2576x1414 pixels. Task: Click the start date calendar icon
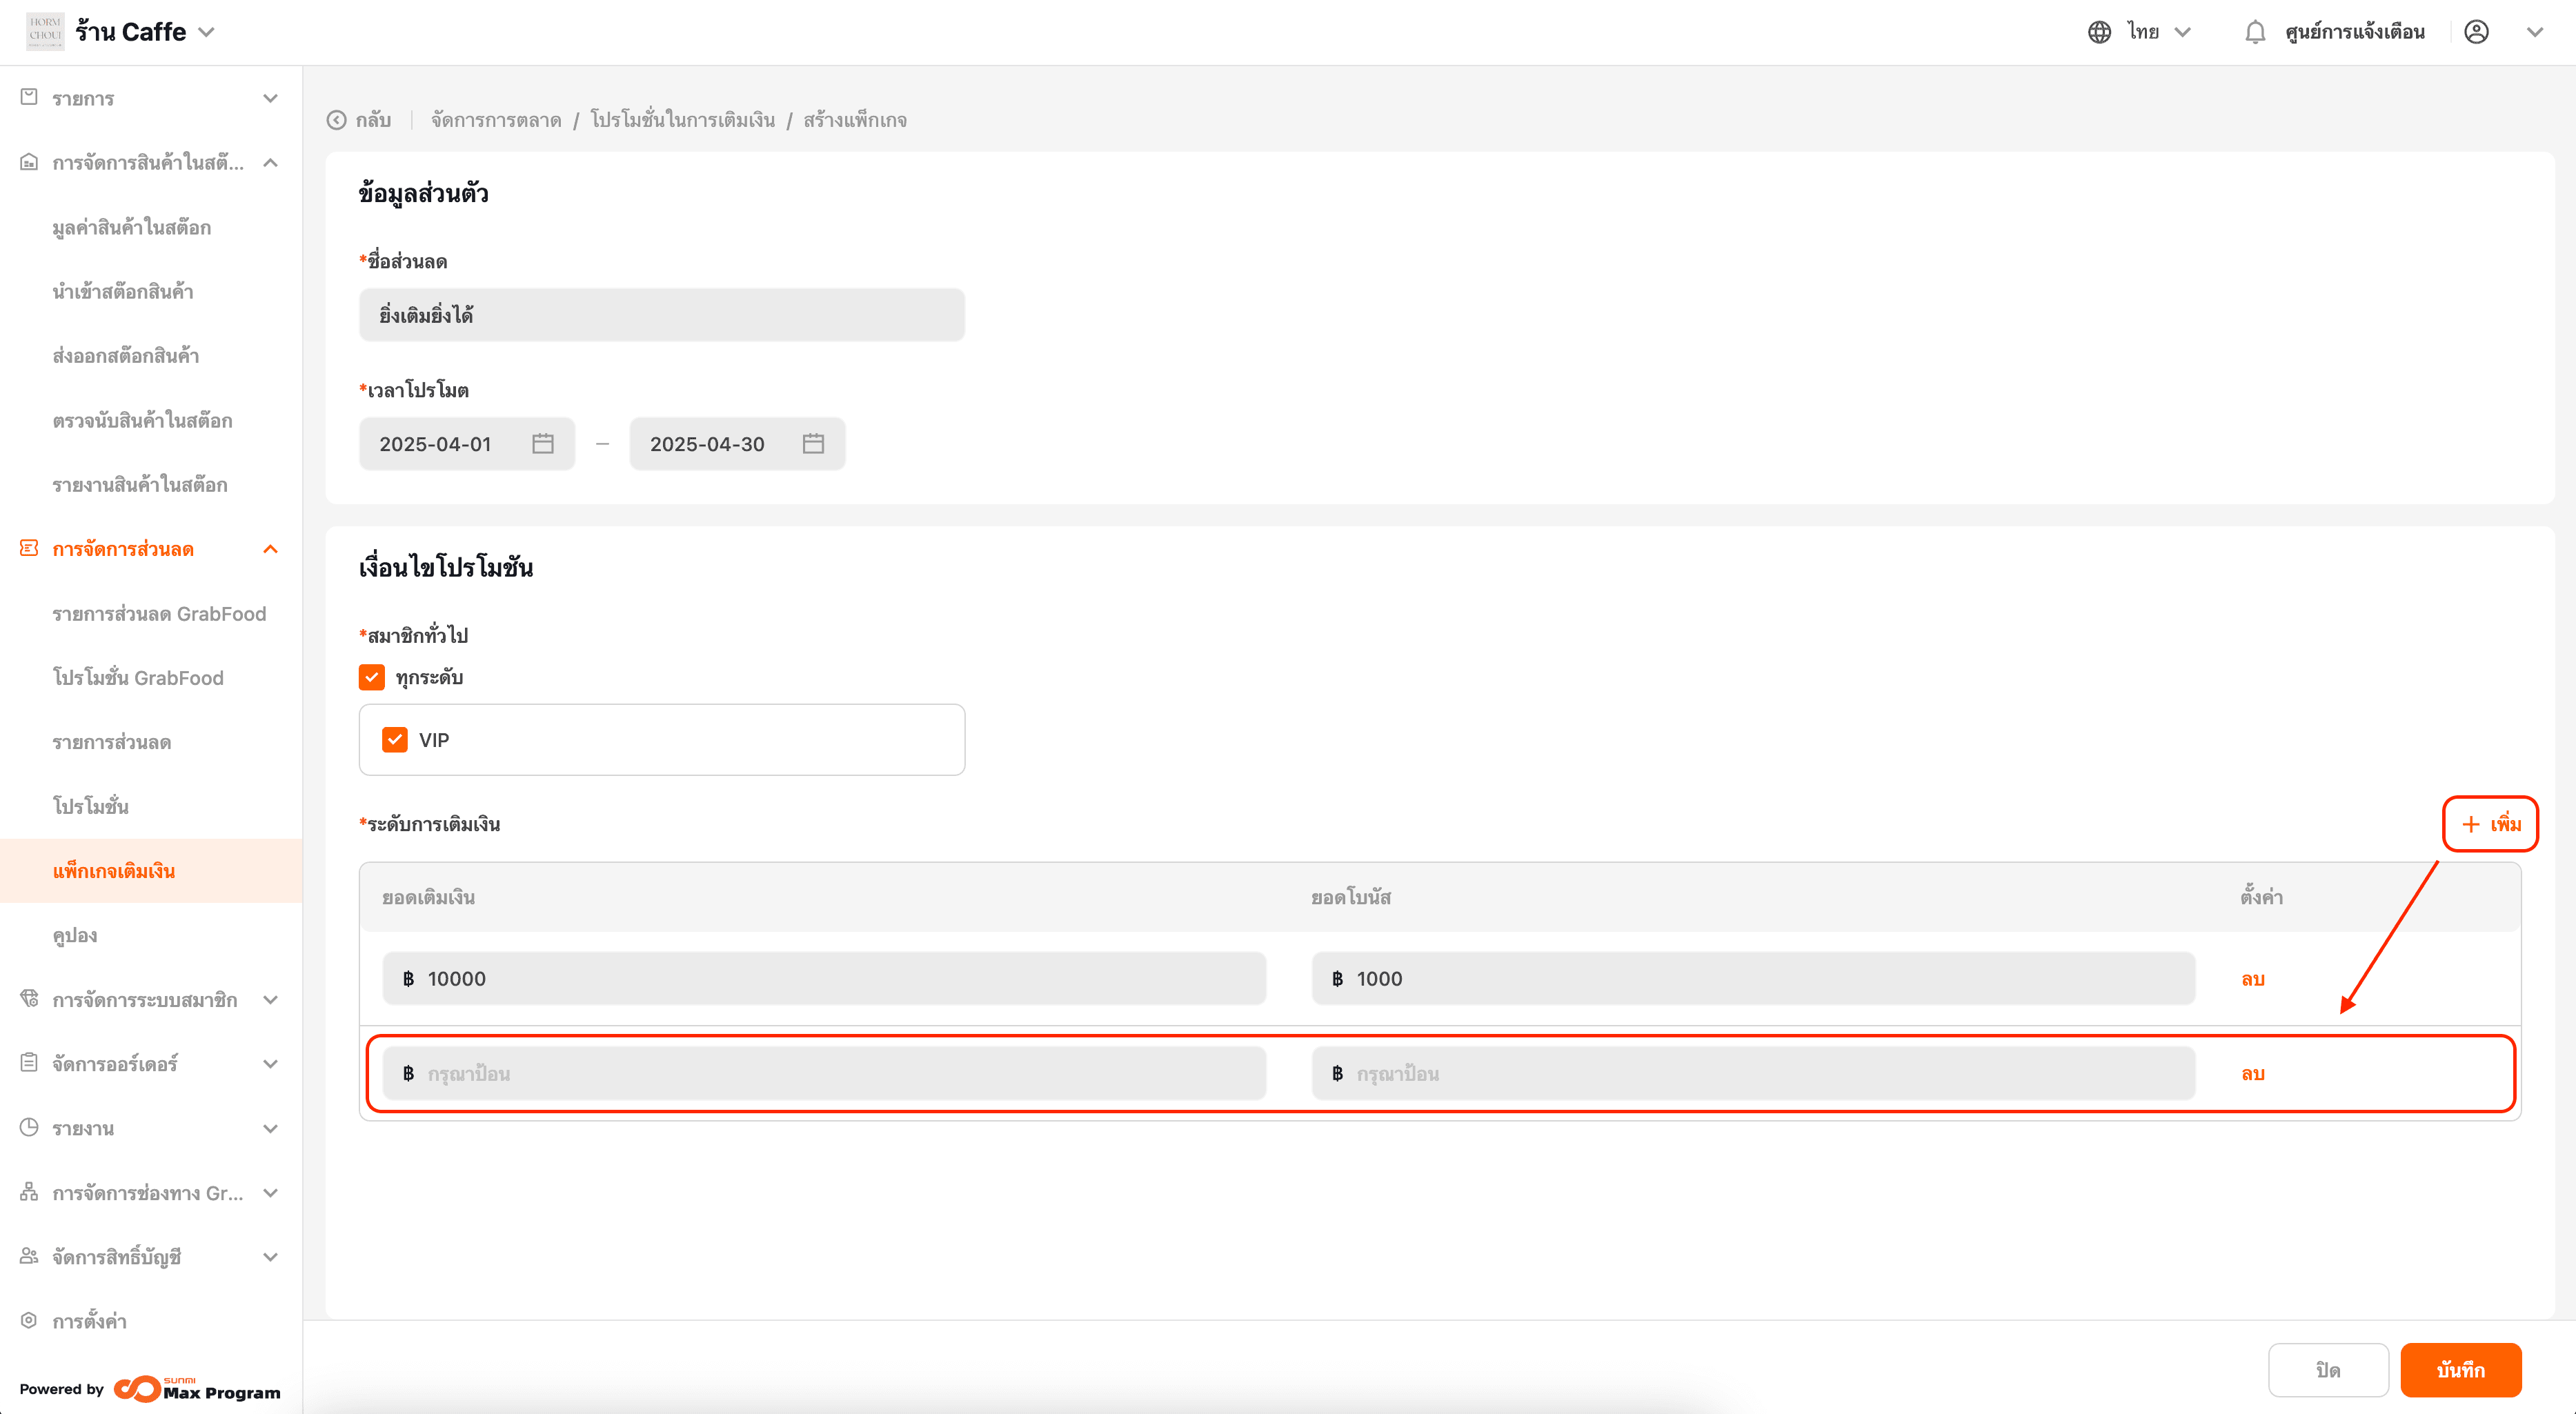[x=543, y=444]
